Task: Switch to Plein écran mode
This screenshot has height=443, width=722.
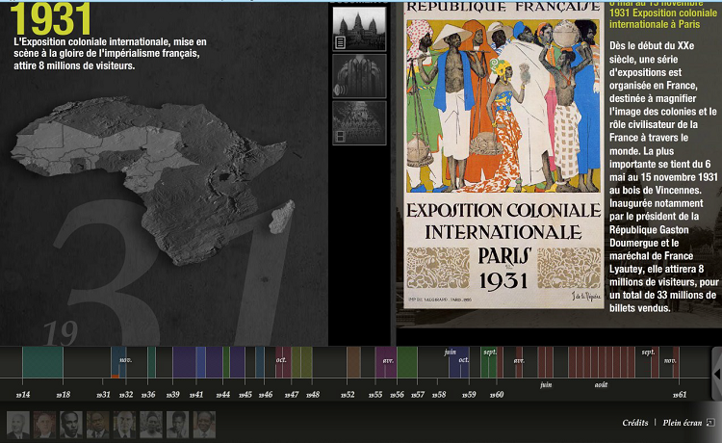Action: tap(682, 422)
